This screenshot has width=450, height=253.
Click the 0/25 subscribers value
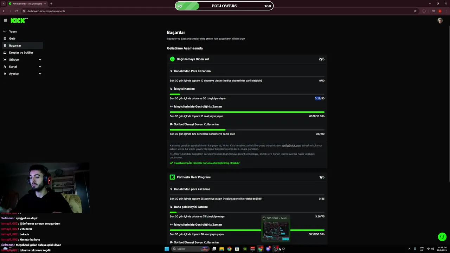click(322, 199)
